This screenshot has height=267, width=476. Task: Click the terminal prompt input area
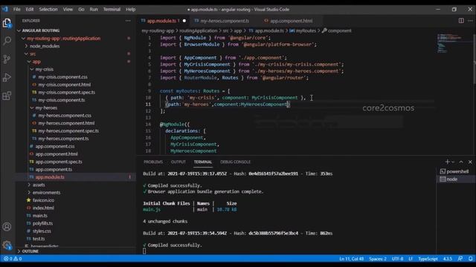(x=144, y=251)
